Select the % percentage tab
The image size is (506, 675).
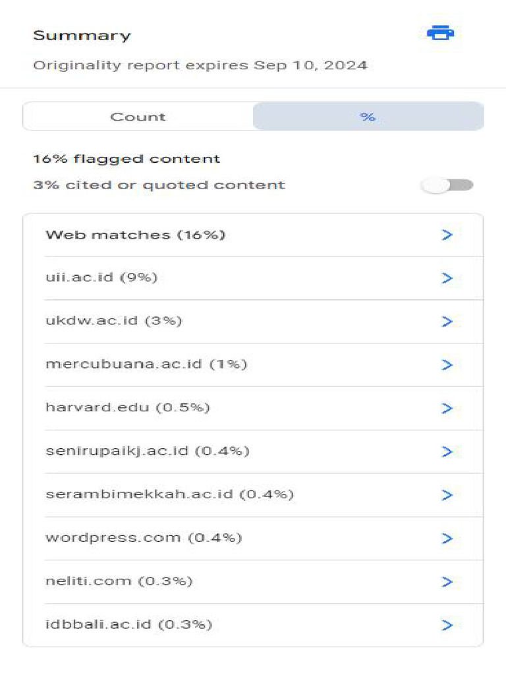click(368, 117)
